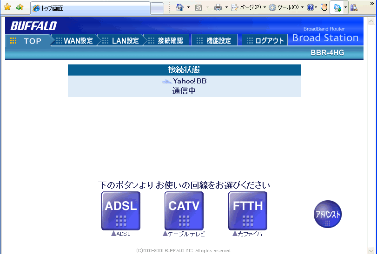Open the 接続確認 tab
This screenshot has width=377, height=254.
[166, 41]
